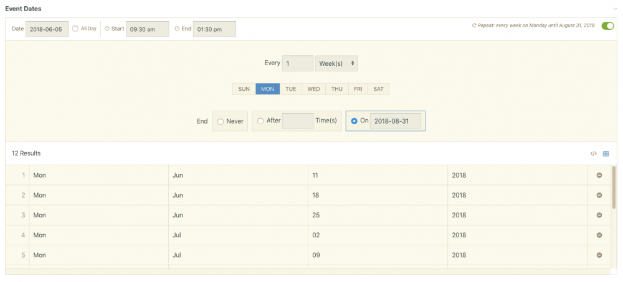Screen dimensions: 623x282
Task: Click the code view icon above results
Action: click(593, 153)
